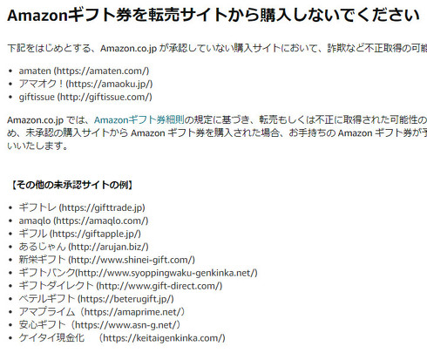Click the あるじゃん arujan.biz entry
The width and height of the screenshot is (427, 353).
[x=84, y=247]
